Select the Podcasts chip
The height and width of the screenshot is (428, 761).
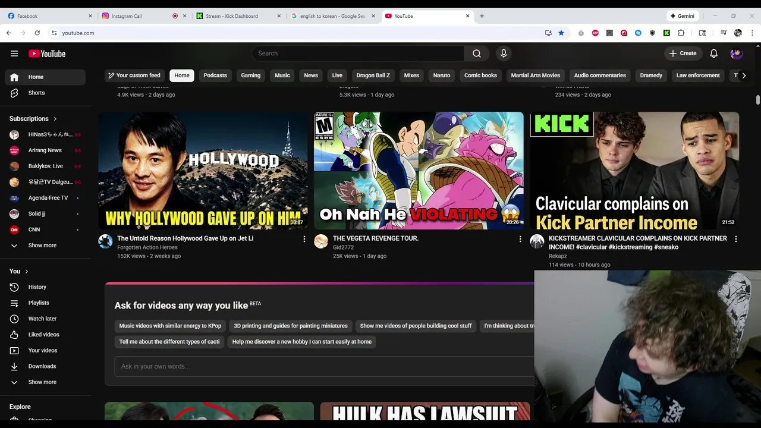pos(215,75)
